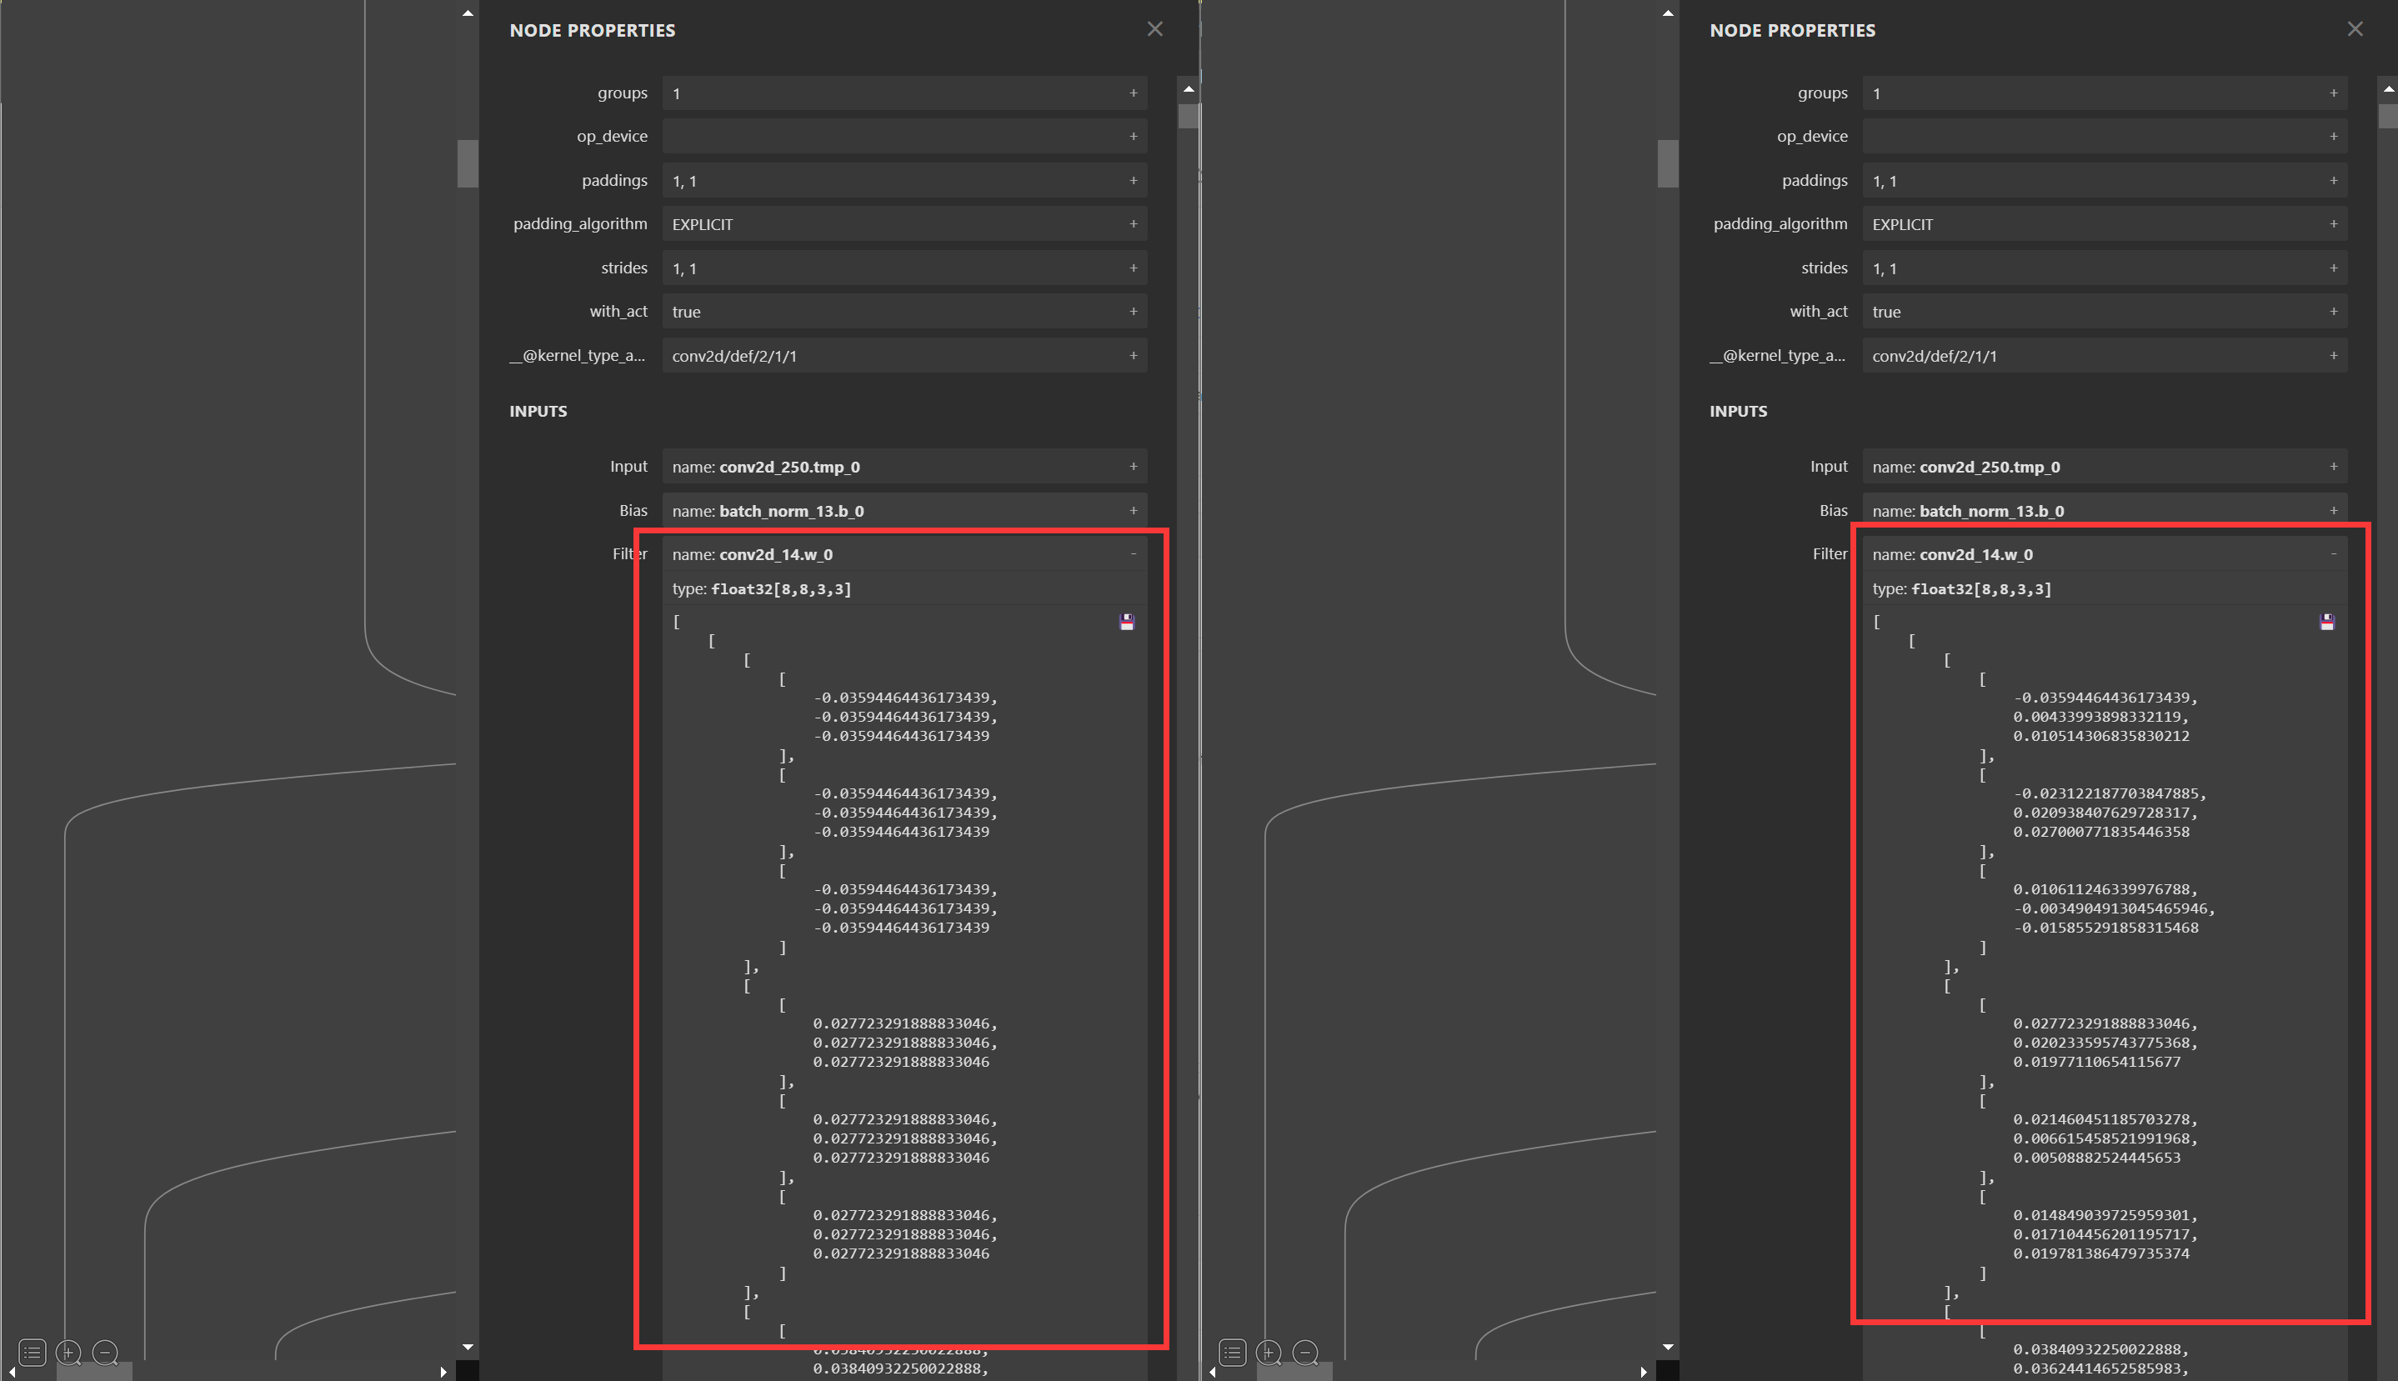Expand the groups attribute in left panel

pyautogui.click(x=1133, y=93)
